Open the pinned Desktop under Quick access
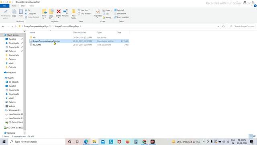The width and height of the screenshot is (257, 145). [12, 39]
